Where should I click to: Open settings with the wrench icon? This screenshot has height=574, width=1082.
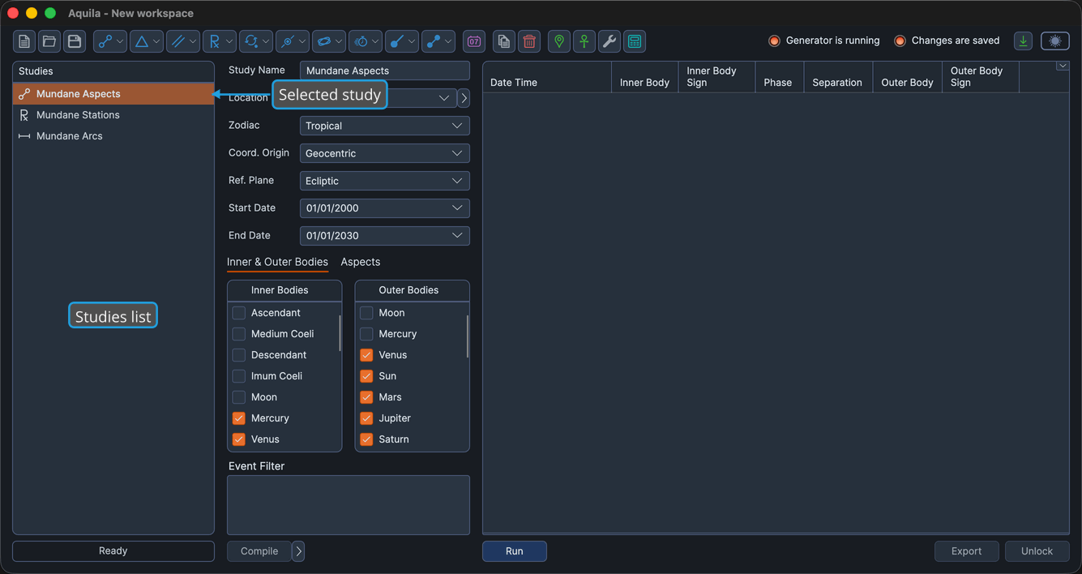(609, 41)
